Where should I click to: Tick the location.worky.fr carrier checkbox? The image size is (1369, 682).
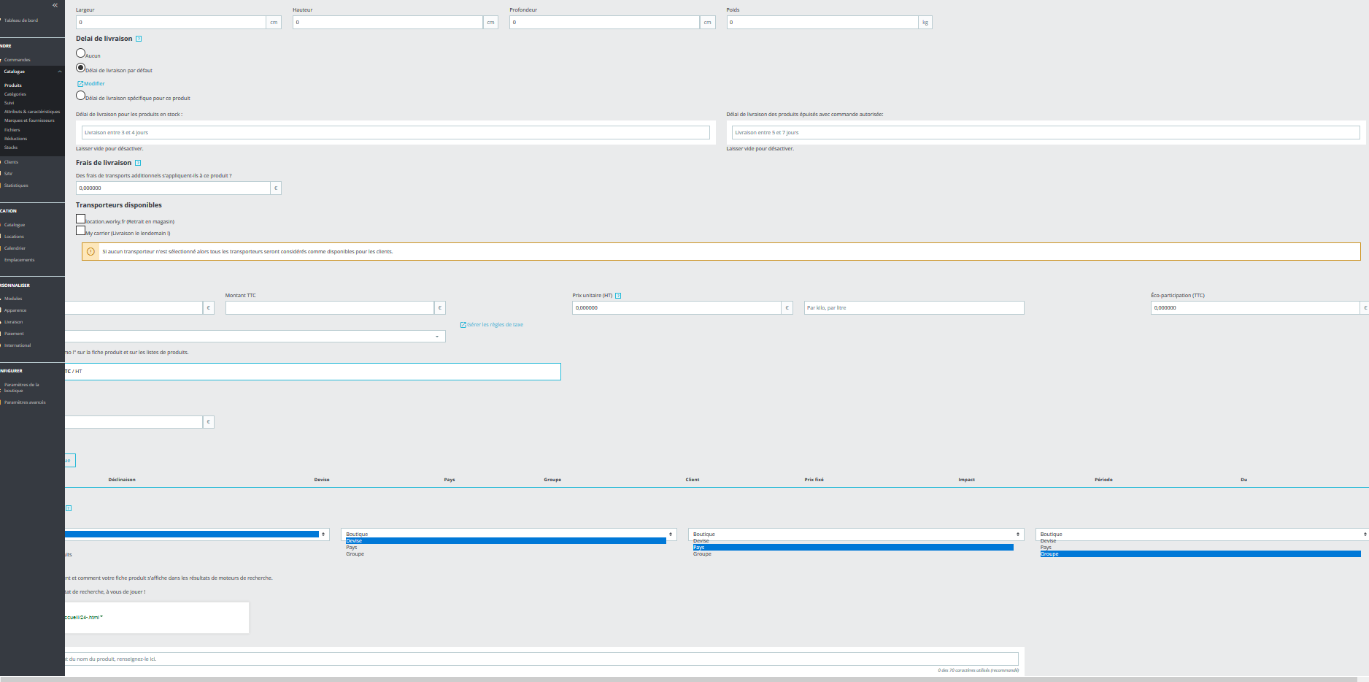tap(81, 219)
